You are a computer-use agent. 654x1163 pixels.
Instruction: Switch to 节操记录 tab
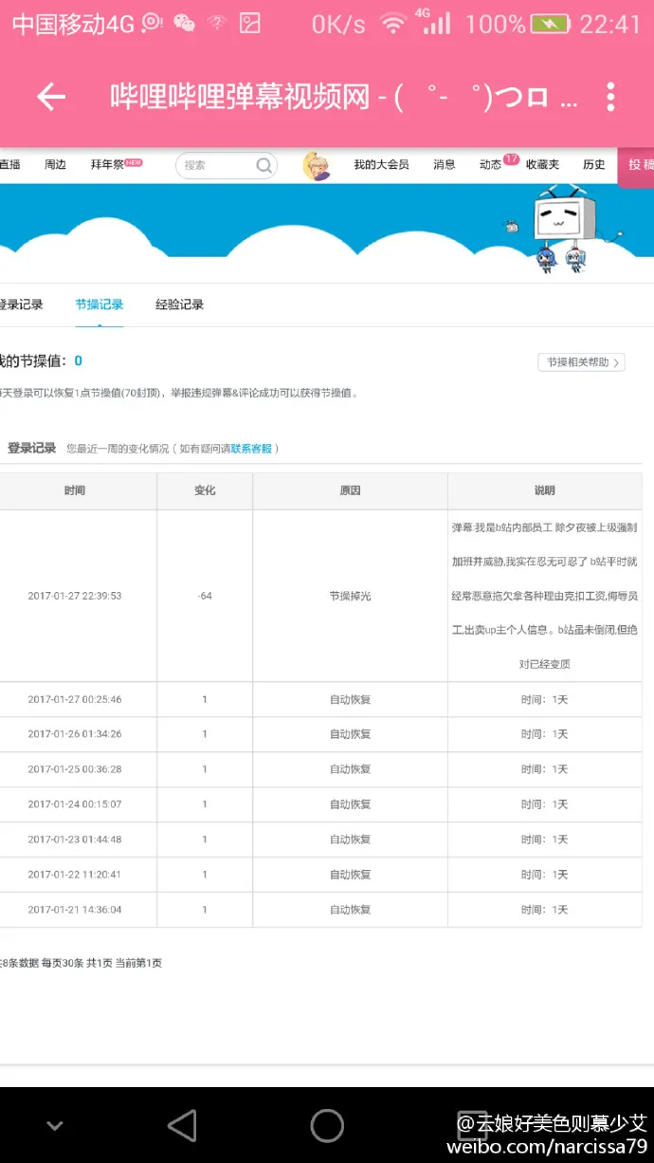(x=100, y=305)
